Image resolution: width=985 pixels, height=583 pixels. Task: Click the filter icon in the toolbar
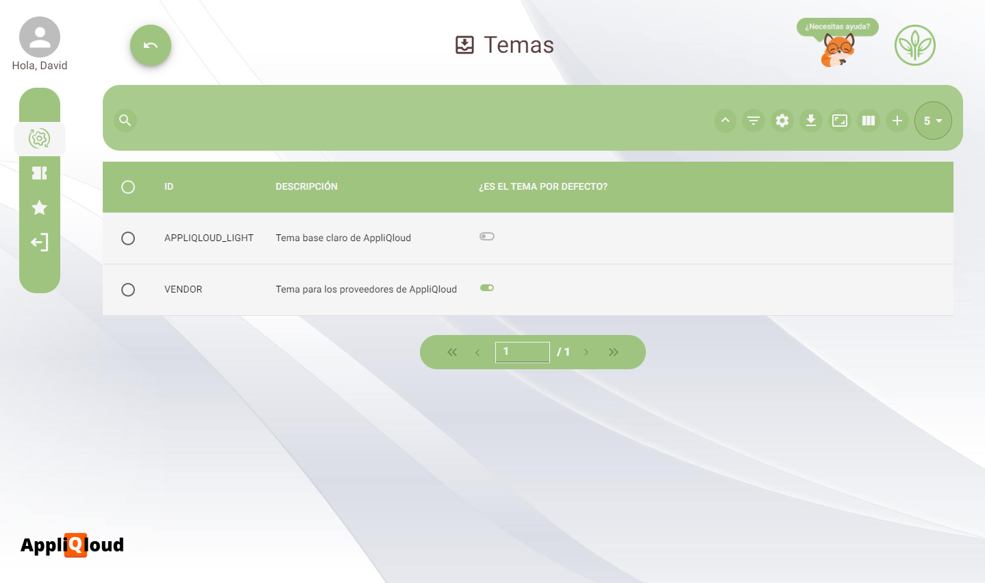point(753,121)
